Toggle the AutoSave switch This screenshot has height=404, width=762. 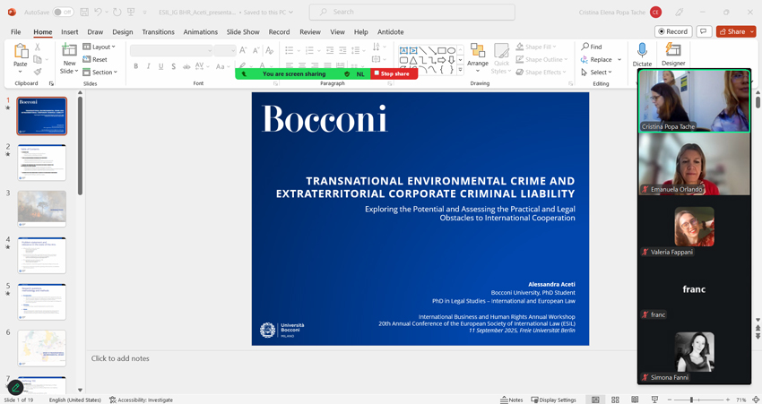click(63, 13)
